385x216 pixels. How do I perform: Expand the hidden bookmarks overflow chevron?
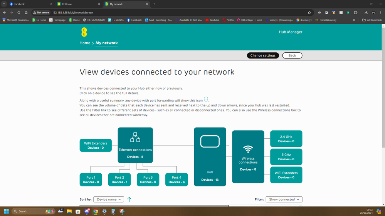(354, 20)
